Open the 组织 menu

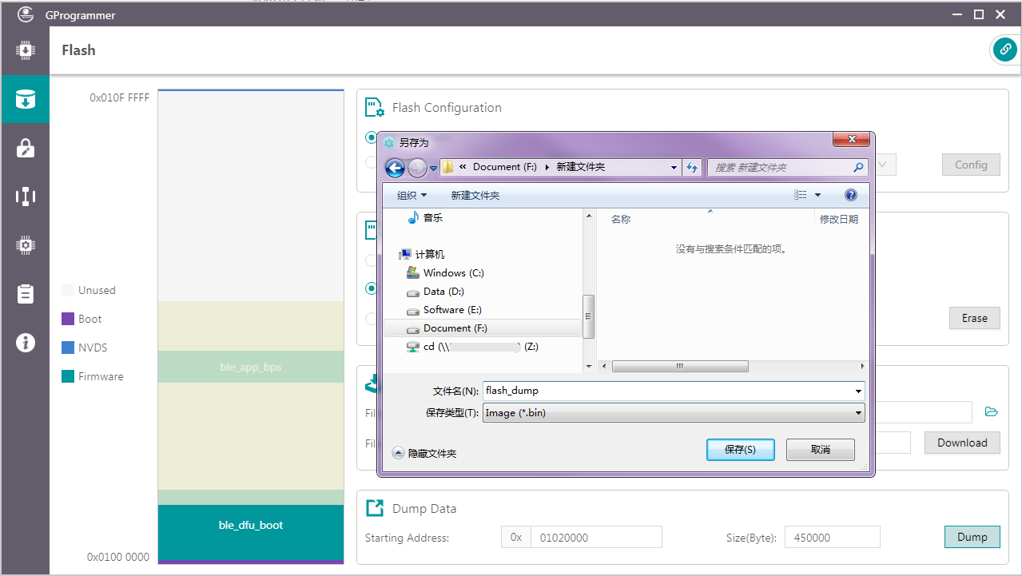[x=412, y=196]
